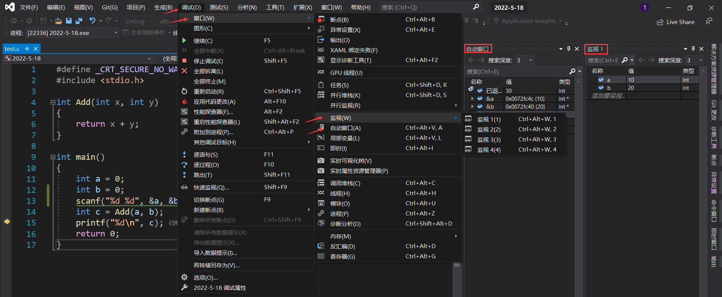The width and height of the screenshot is (722, 297).
Task: Open the Breakpoints (断点) window item
Action: [339, 20]
